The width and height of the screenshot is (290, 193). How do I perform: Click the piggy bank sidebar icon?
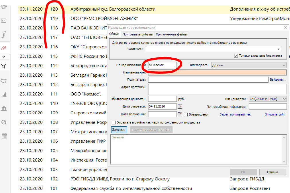4,81
